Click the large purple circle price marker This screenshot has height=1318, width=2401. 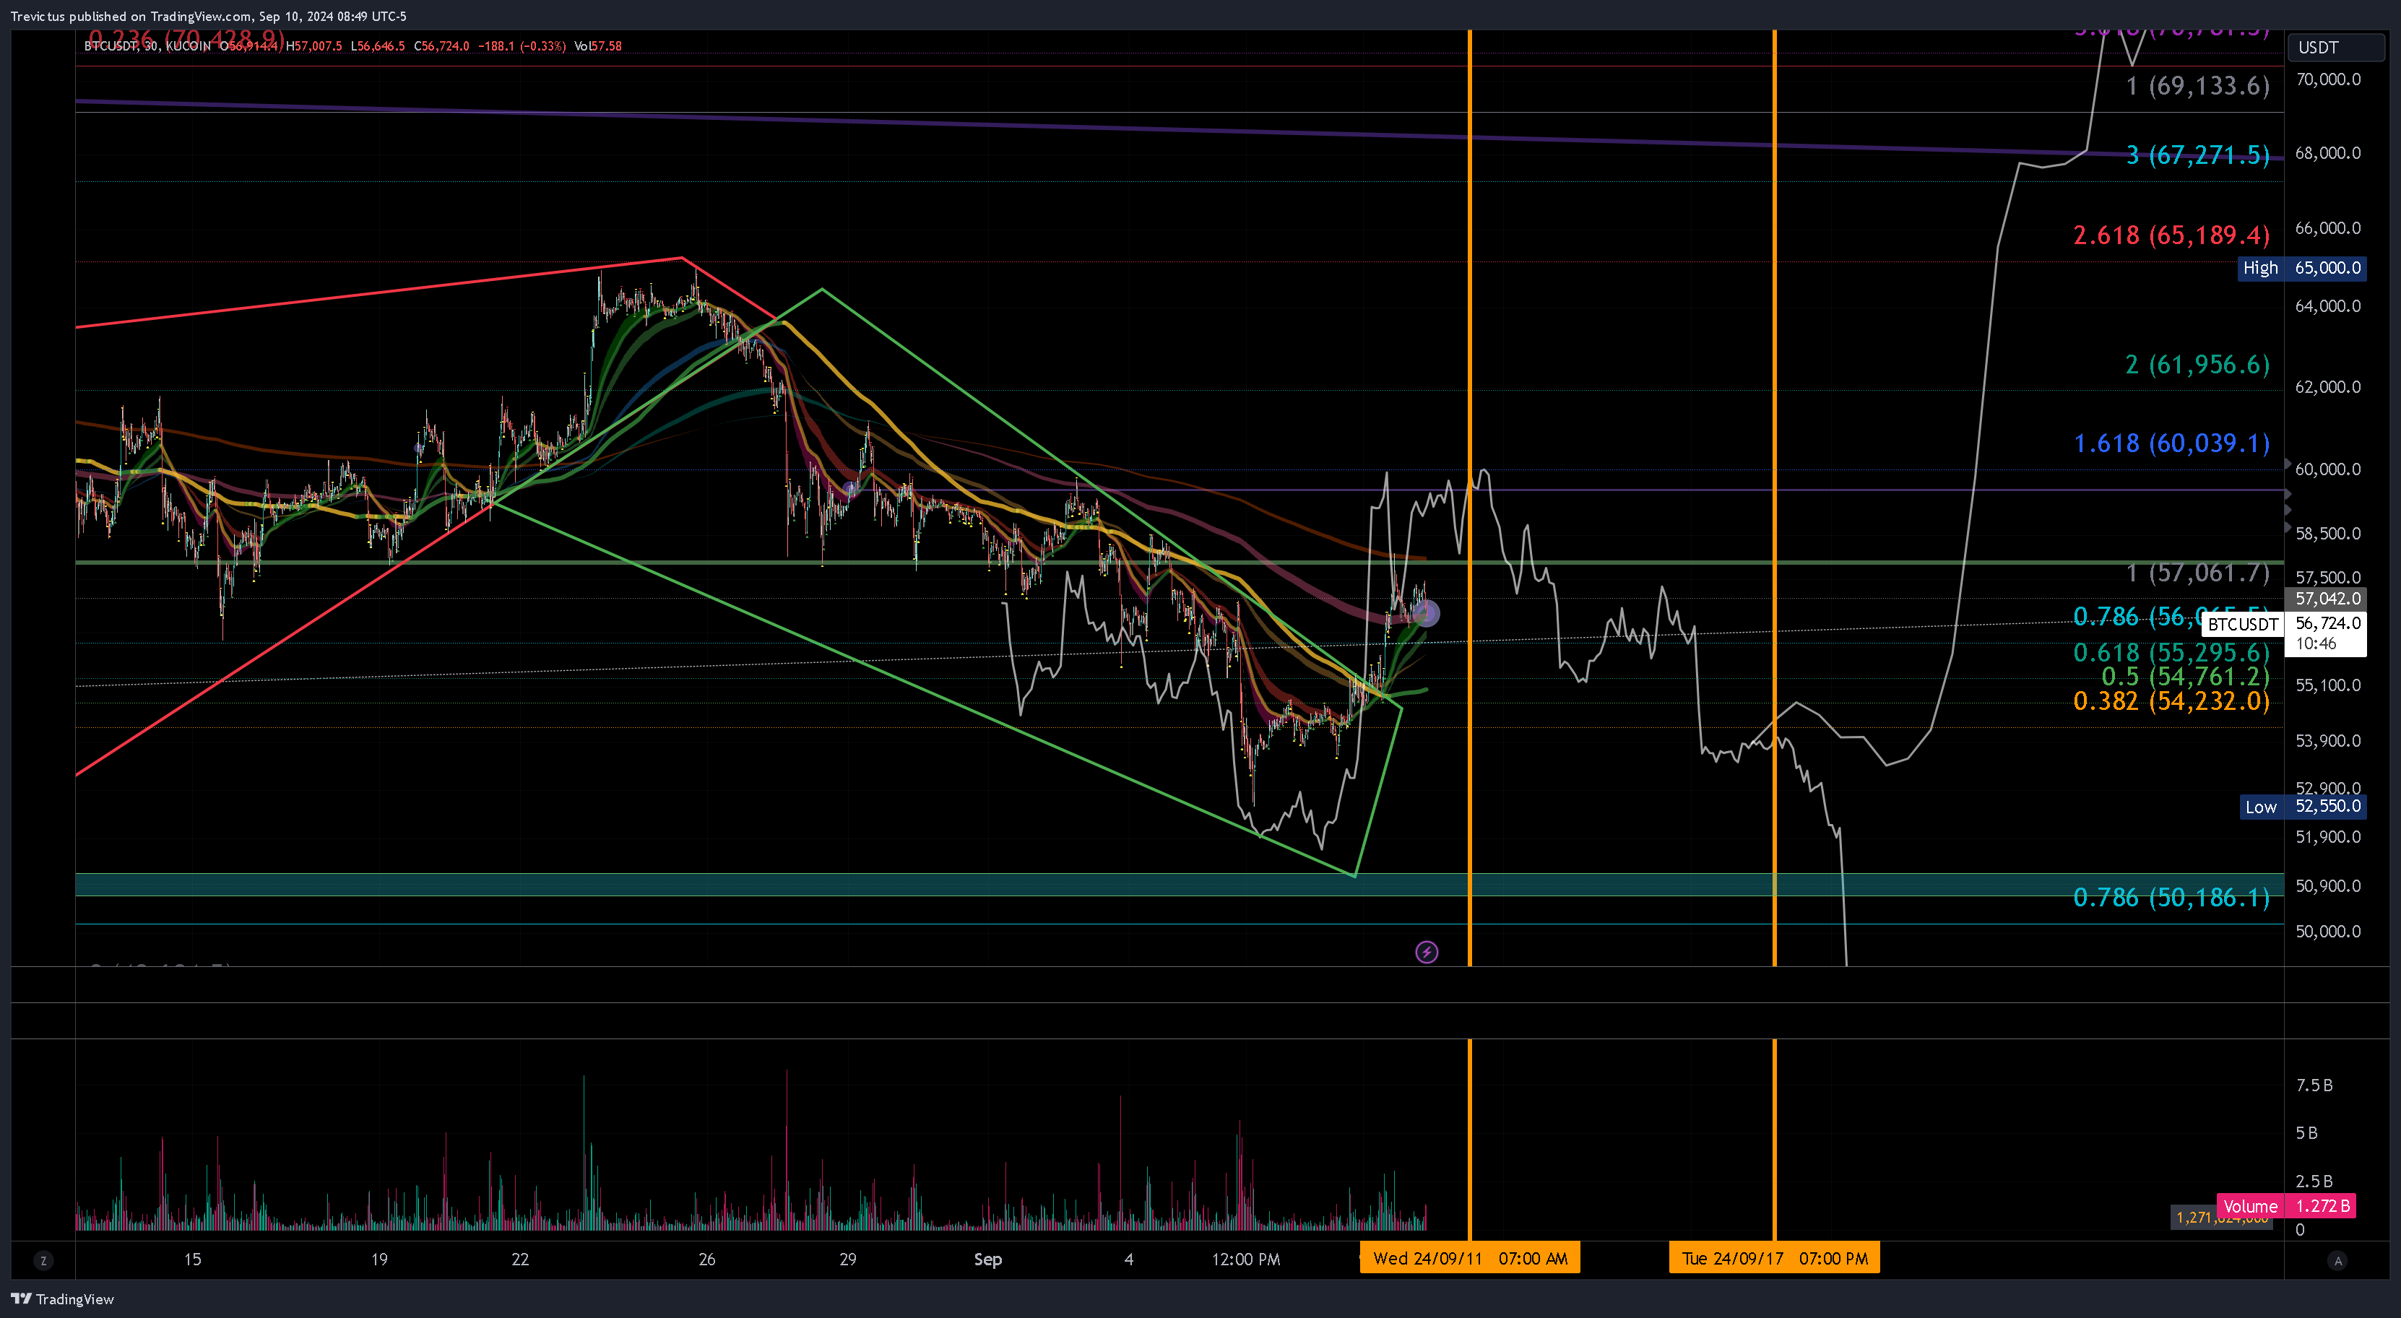1426,613
